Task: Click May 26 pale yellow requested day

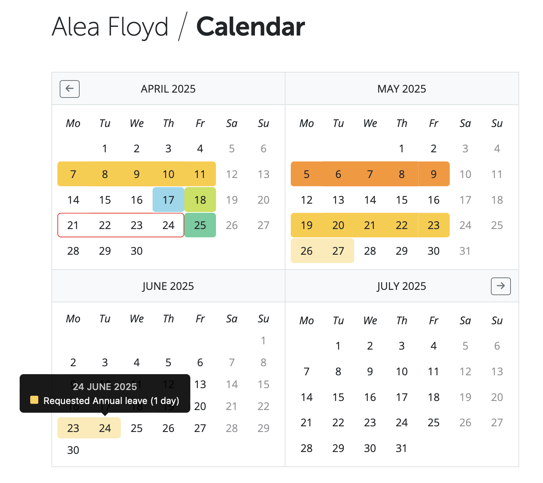Action: pos(307,251)
